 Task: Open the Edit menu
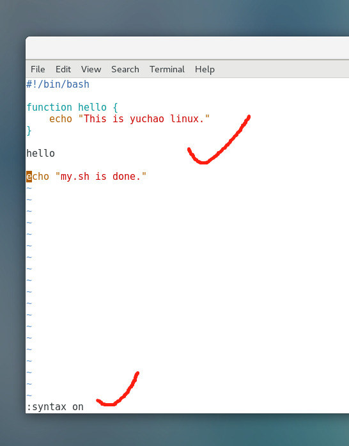63,69
